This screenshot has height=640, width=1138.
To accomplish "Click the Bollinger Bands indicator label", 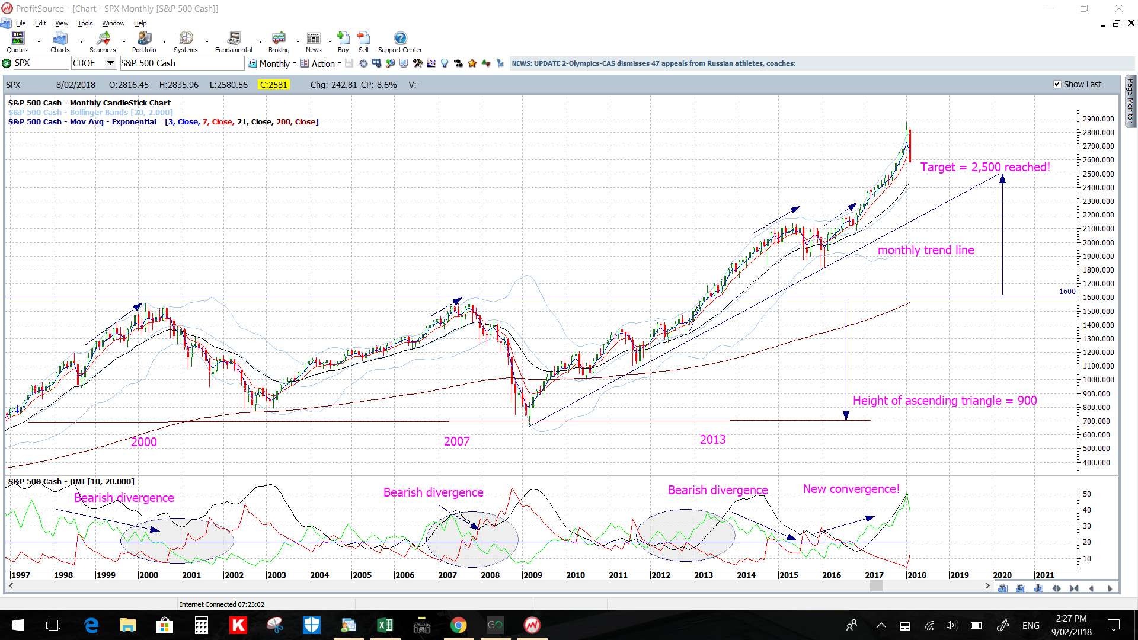I will [x=91, y=112].
